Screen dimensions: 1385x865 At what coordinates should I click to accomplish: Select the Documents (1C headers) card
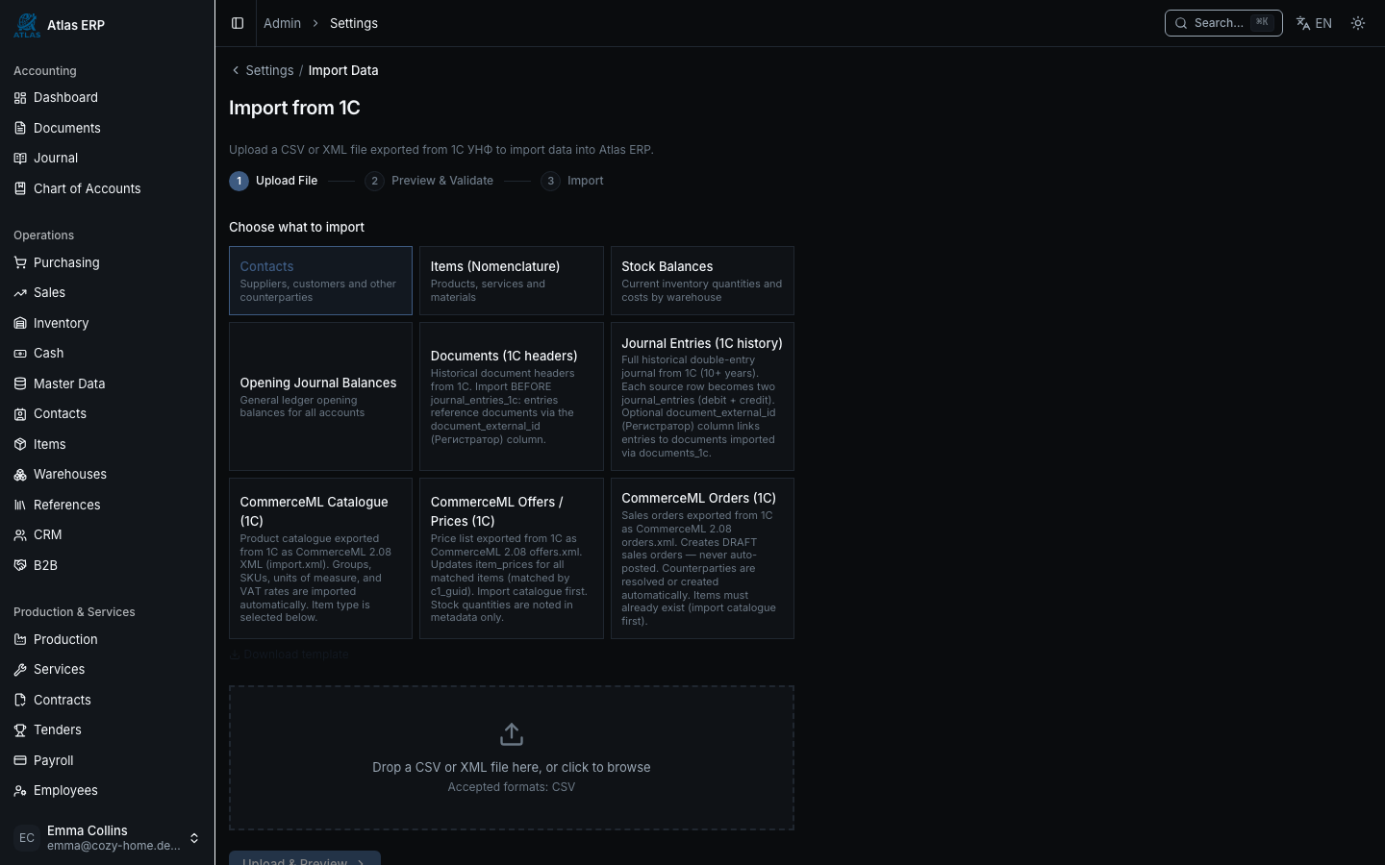[x=512, y=396]
